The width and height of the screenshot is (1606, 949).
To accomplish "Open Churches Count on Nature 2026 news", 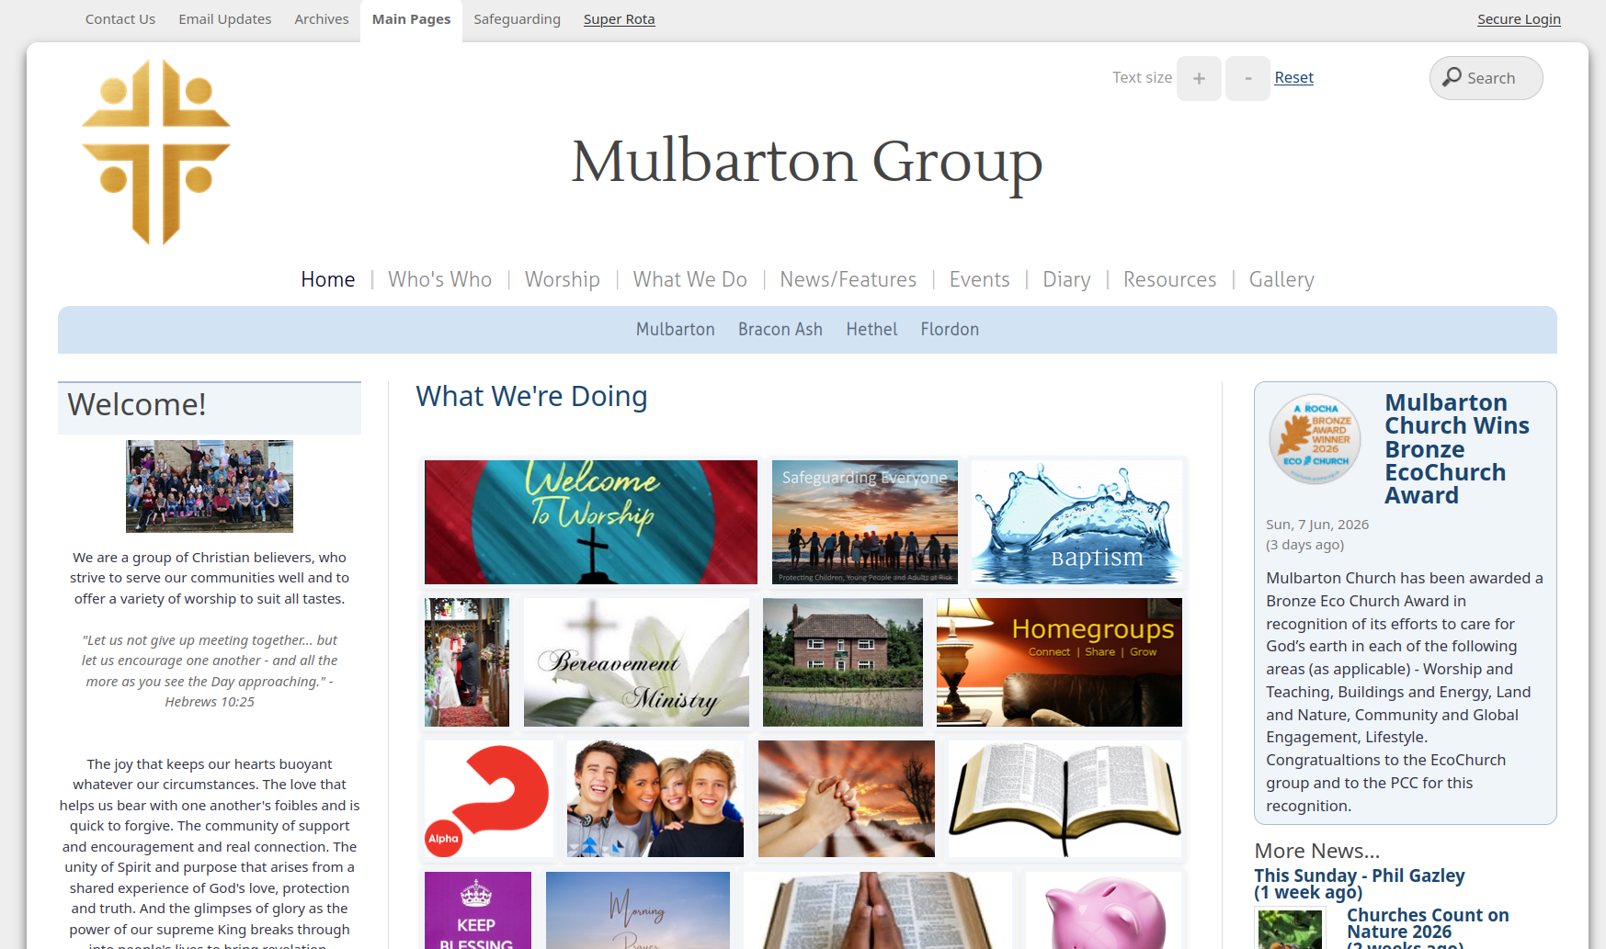I will 1428,929.
